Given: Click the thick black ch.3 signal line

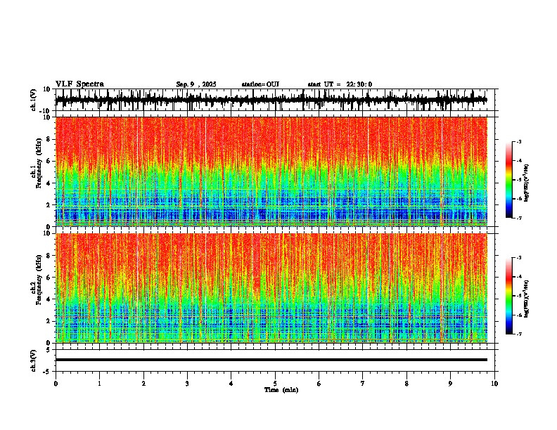Looking at the screenshot, I should (x=271, y=360).
